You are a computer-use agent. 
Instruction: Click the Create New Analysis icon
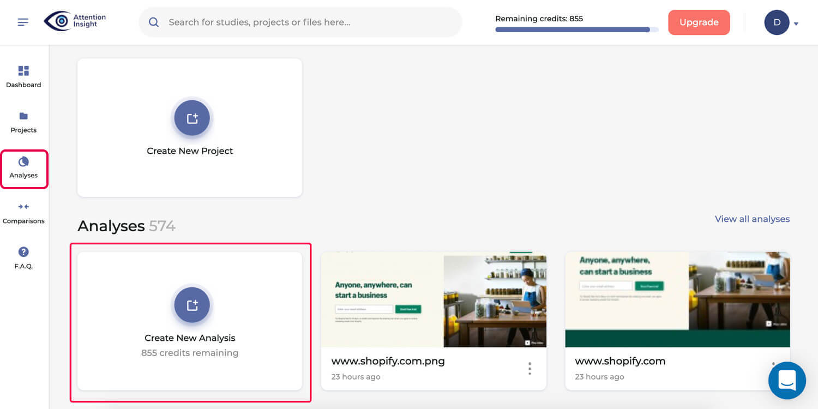(192, 305)
